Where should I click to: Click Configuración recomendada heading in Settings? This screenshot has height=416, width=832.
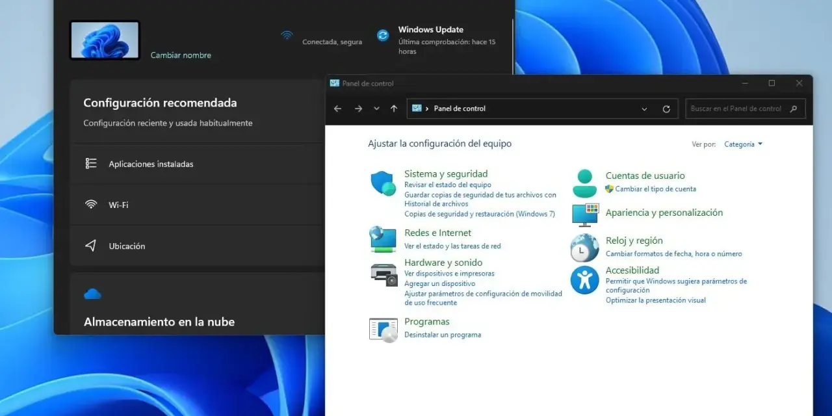click(x=160, y=103)
